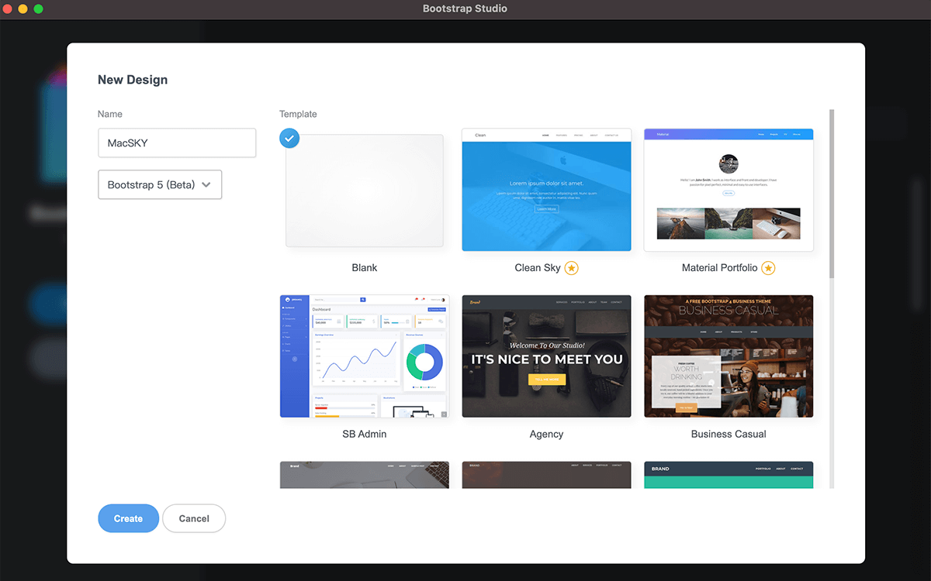Image resolution: width=931 pixels, height=581 pixels.
Task: Pick the Business Casual template thumbnail
Action: (729, 356)
